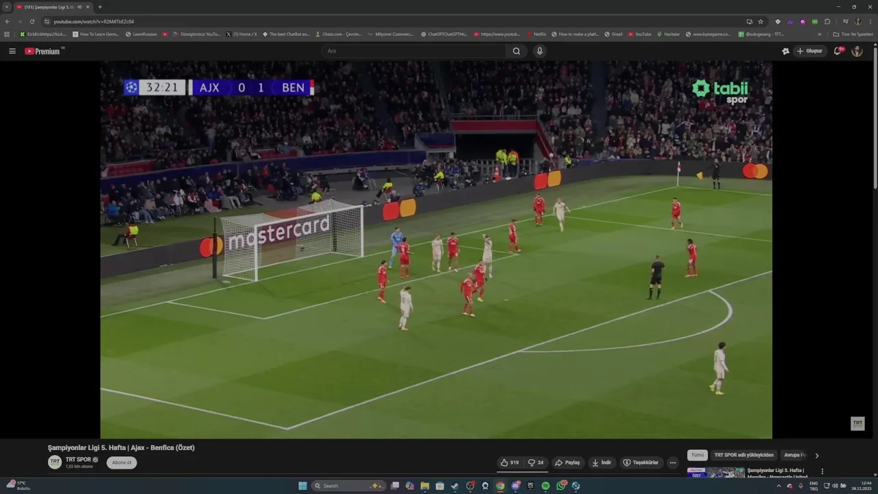
Task: Download the video using İndir
Action: tap(602, 462)
